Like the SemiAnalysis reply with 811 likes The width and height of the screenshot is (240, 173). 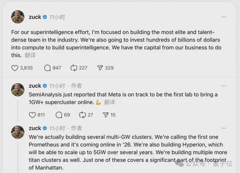coord(32,115)
